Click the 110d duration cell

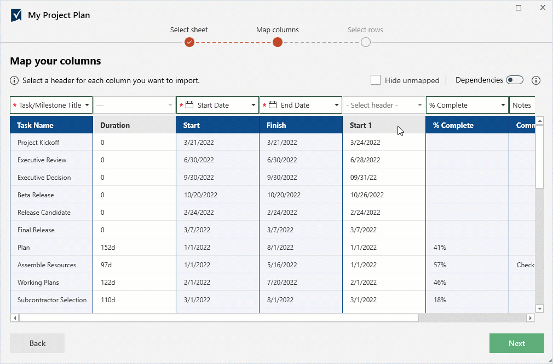[134, 300]
